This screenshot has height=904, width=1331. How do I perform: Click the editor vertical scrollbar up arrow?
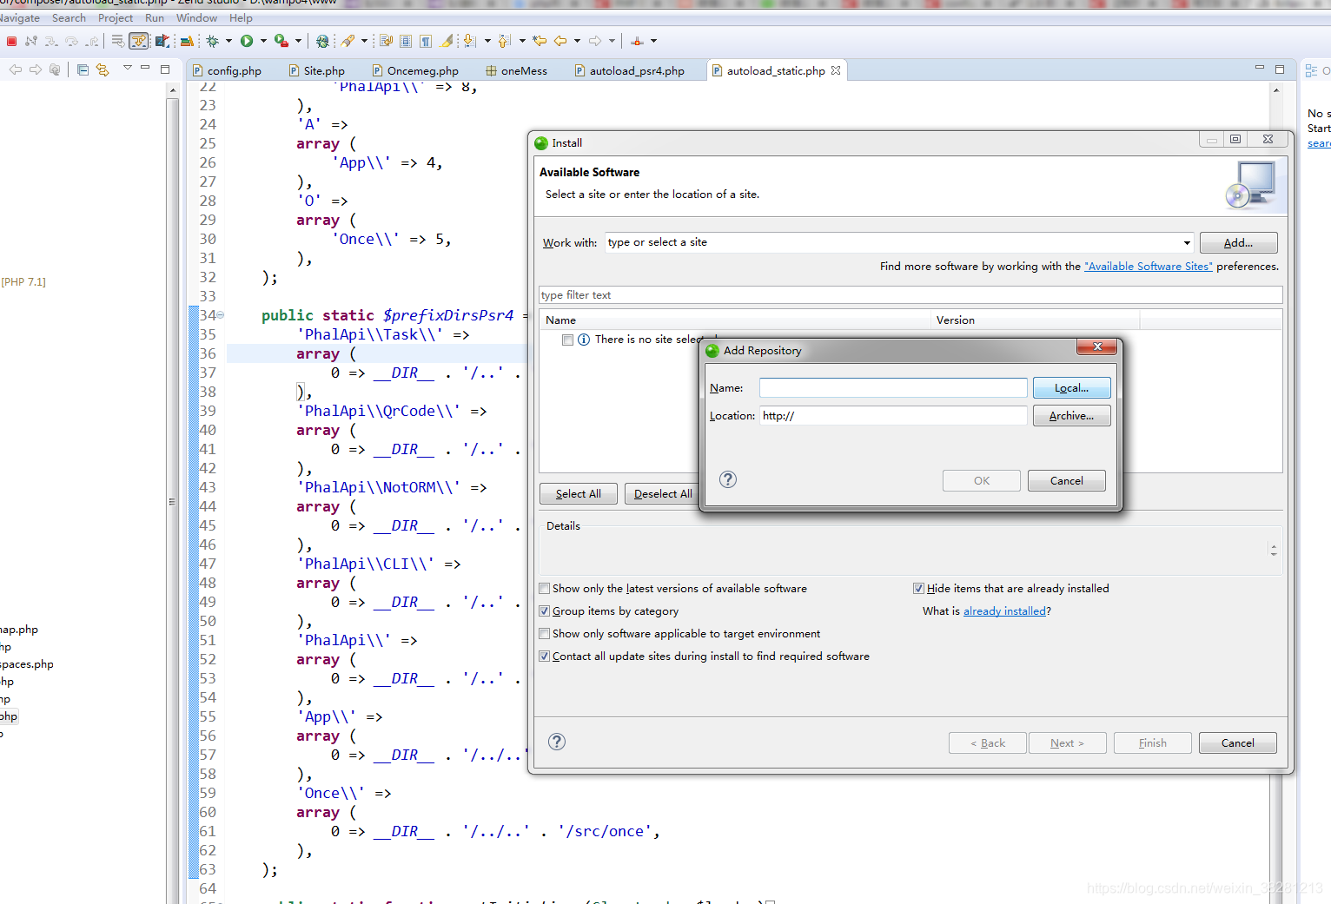pos(1276,90)
